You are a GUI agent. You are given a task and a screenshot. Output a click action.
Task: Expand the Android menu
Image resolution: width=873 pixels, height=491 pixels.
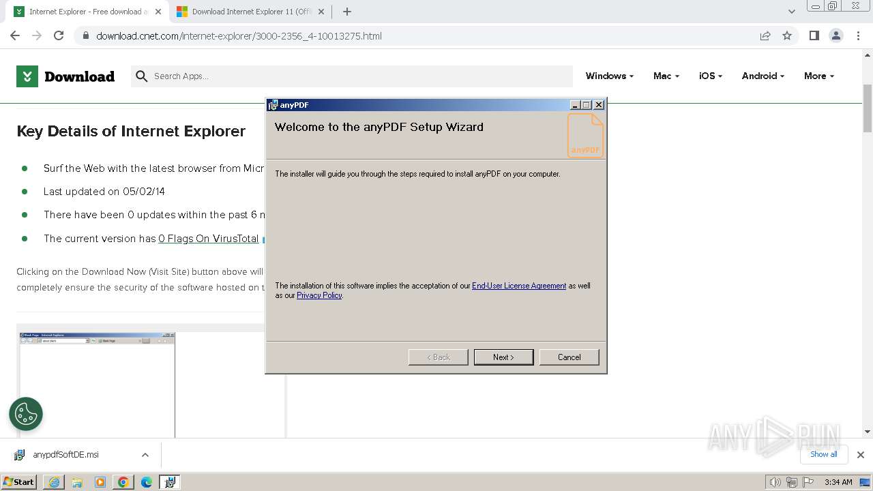click(763, 76)
